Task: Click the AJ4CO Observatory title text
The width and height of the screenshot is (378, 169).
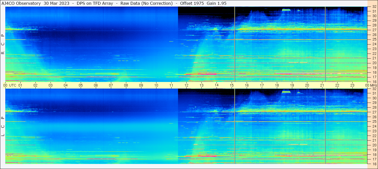Action: [x=21, y=3]
